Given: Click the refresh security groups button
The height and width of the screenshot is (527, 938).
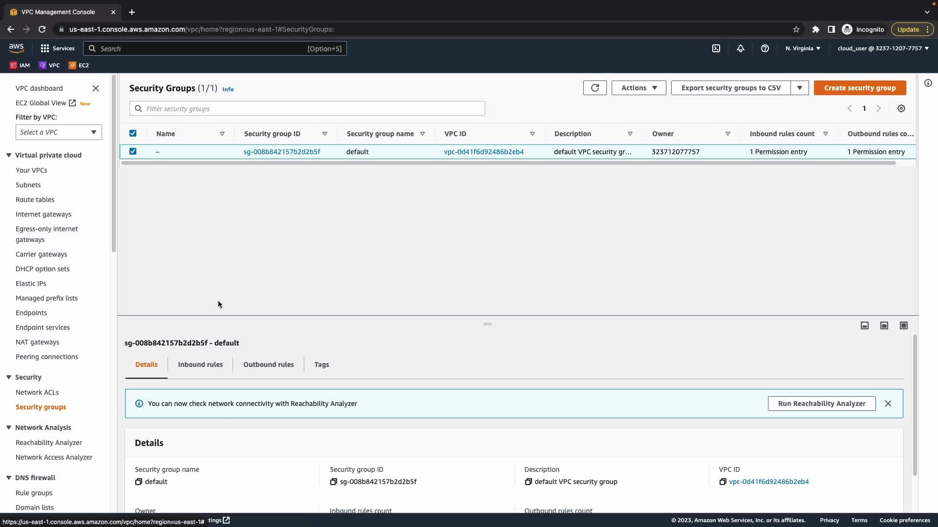Looking at the screenshot, I should coord(595,88).
